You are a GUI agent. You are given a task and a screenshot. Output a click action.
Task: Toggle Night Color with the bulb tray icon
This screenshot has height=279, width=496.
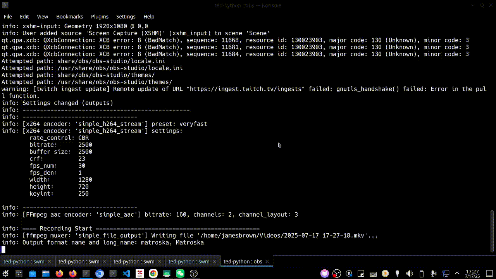coord(398,273)
